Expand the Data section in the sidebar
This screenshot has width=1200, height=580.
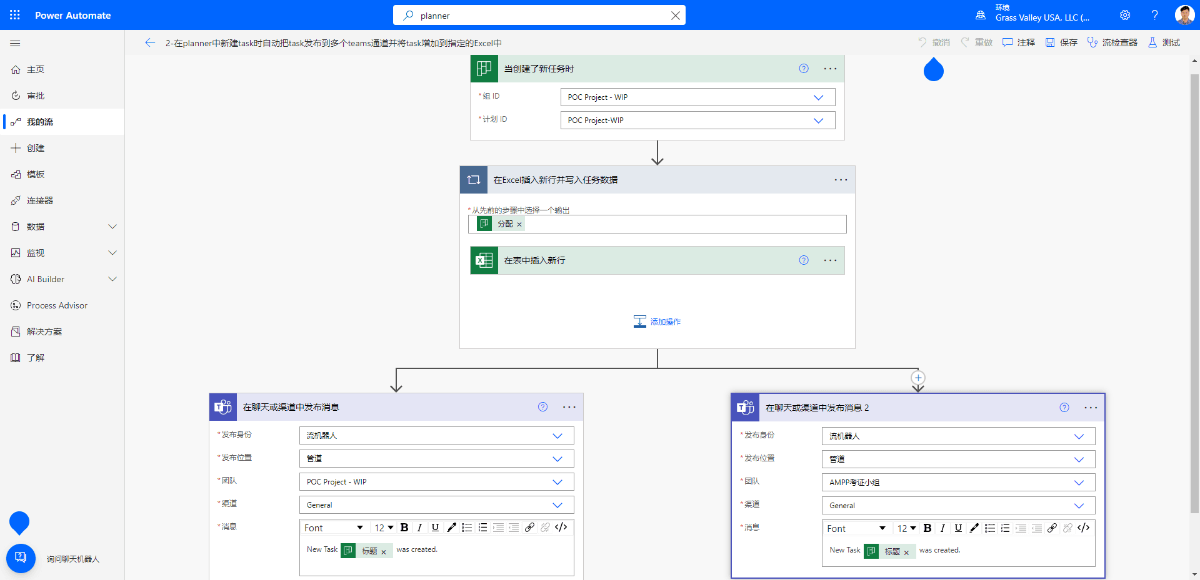[112, 227]
